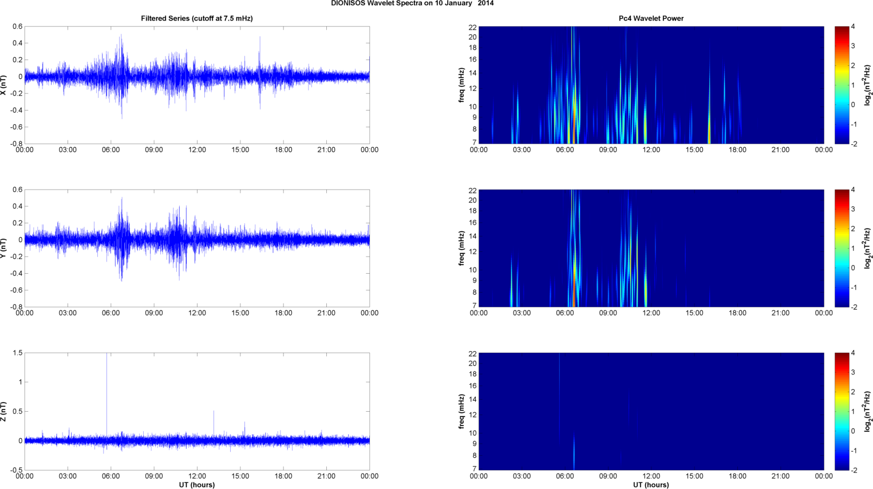Click the "freq (mHz)" label of the X wavelet spectrum
Viewport: 873px width, 489px height.
coord(461,85)
